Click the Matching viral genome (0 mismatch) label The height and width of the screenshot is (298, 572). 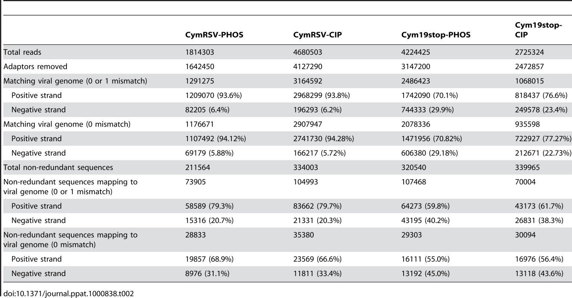pos(67,124)
